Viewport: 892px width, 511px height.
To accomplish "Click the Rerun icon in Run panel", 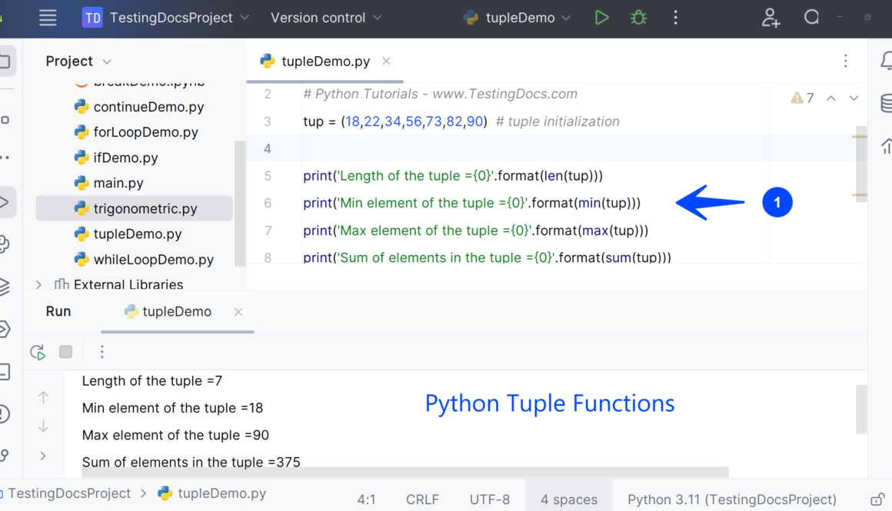I will point(37,352).
